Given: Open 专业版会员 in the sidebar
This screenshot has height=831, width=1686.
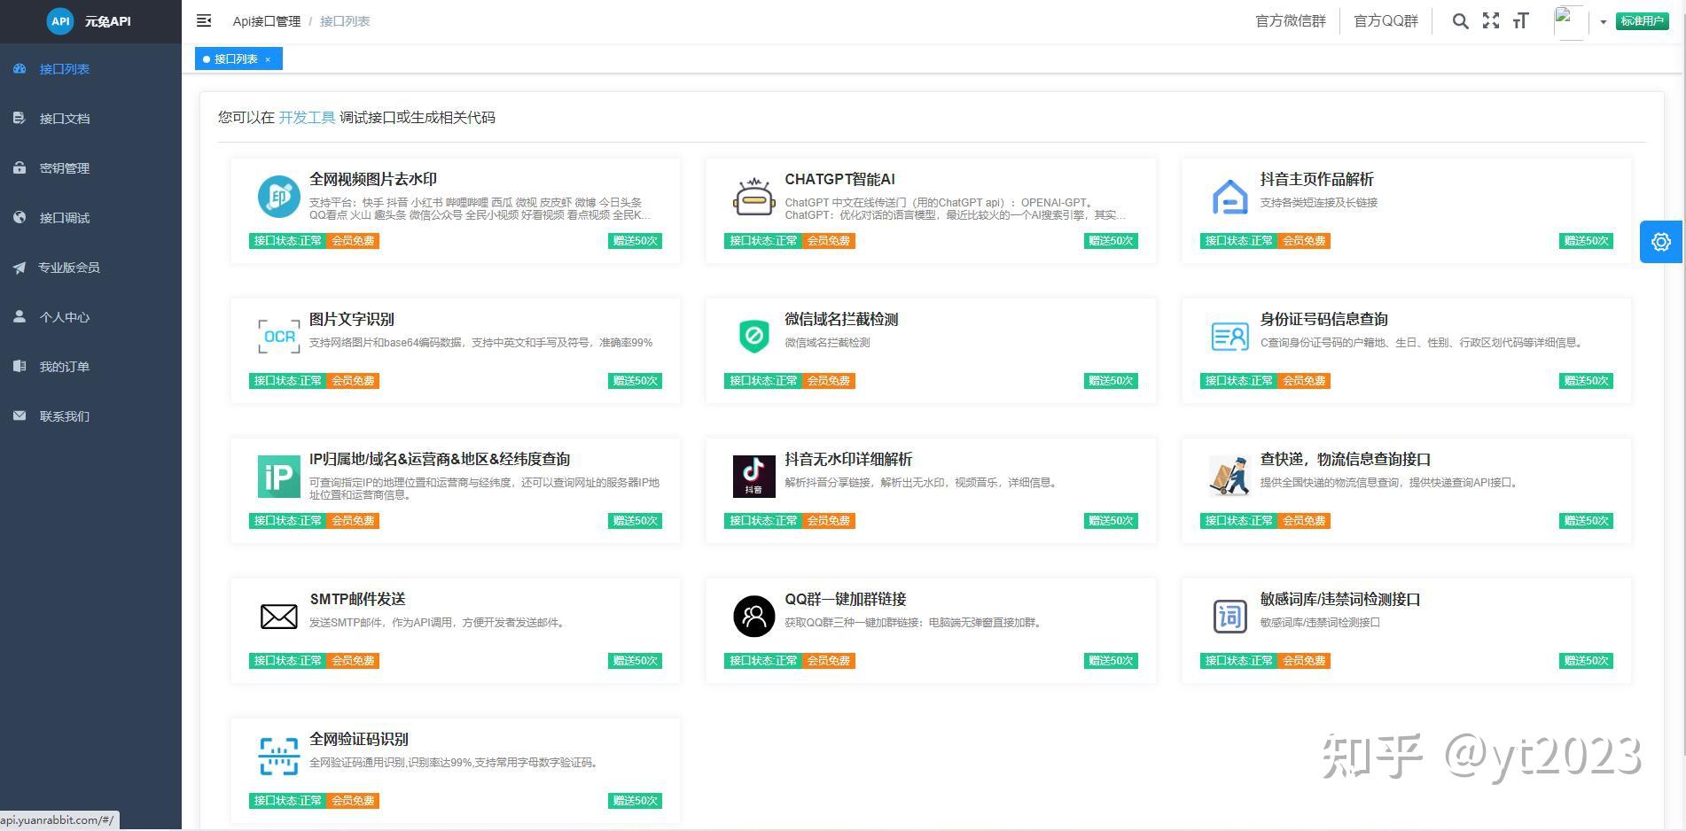Looking at the screenshot, I should [x=90, y=268].
